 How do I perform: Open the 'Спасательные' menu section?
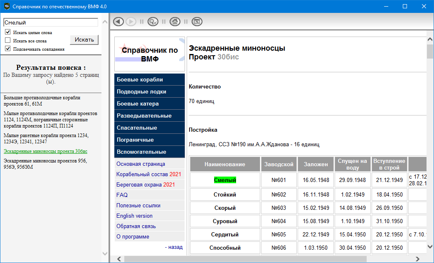pos(150,128)
